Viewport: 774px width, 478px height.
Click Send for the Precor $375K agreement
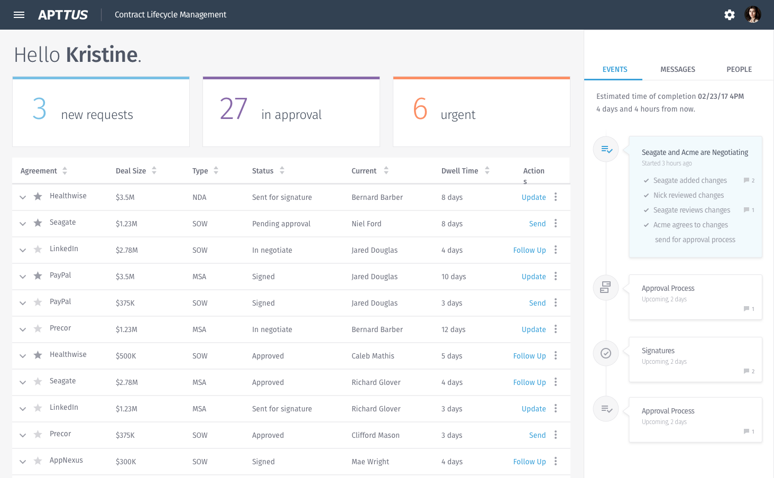(x=538, y=435)
